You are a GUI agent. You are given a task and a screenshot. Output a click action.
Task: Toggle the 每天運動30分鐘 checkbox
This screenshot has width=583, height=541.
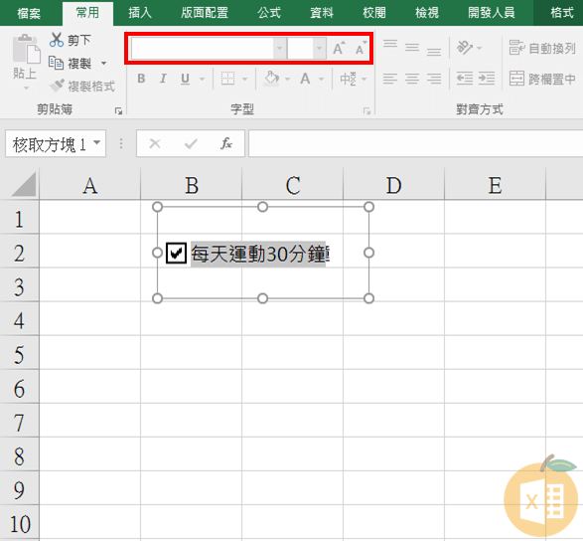176,254
